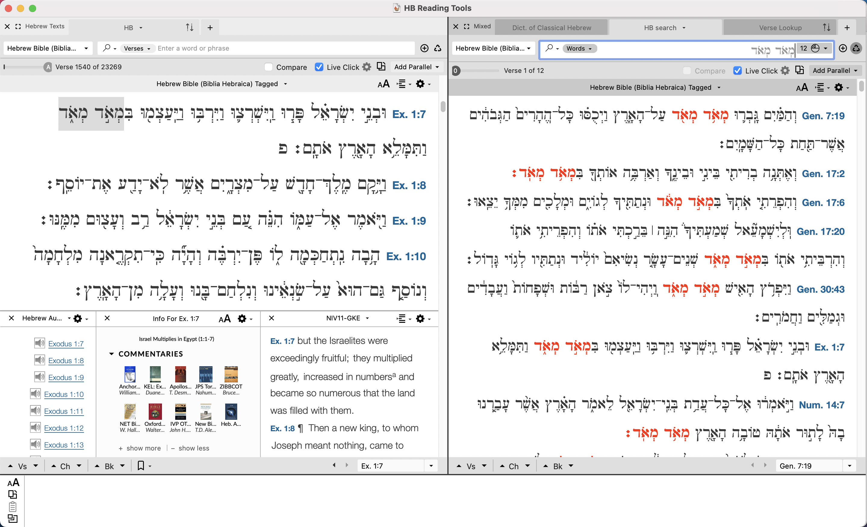Click the plus-circle add icon beside the search field
The image size is (867, 527).
(424, 48)
